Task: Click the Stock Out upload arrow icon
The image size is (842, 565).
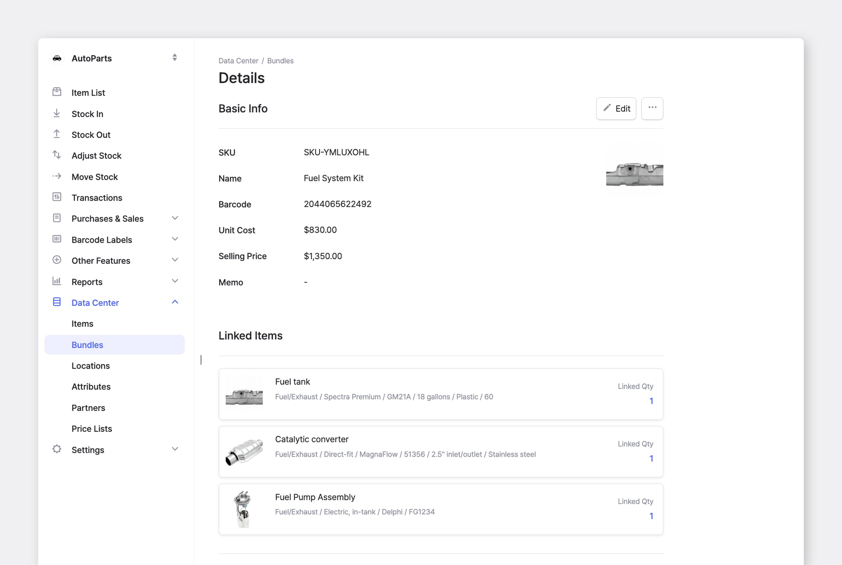Action: (x=57, y=134)
